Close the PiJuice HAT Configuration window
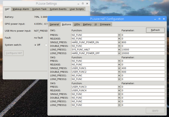The height and width of the screenshot is (117, 169). pyautogui.click(x=164, y=19)
